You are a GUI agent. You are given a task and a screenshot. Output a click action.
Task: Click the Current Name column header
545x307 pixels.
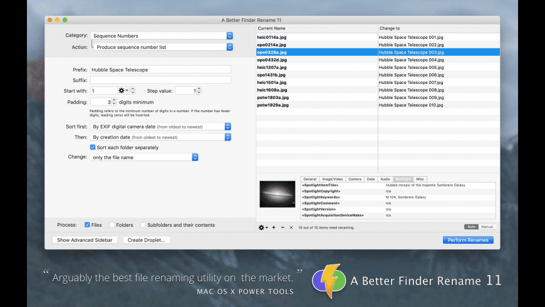317,28
